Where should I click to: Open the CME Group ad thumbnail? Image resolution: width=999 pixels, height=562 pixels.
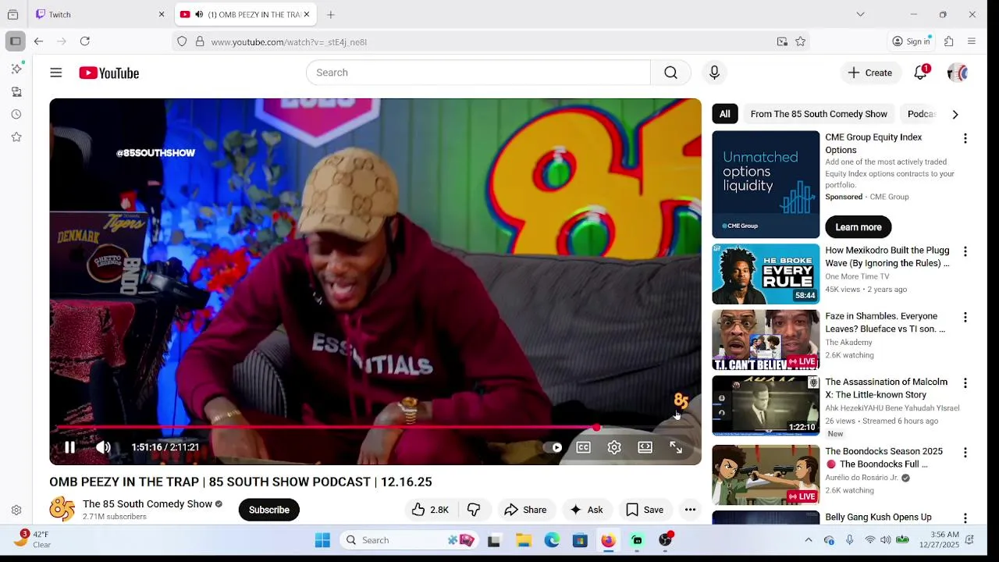pos(766,184)
